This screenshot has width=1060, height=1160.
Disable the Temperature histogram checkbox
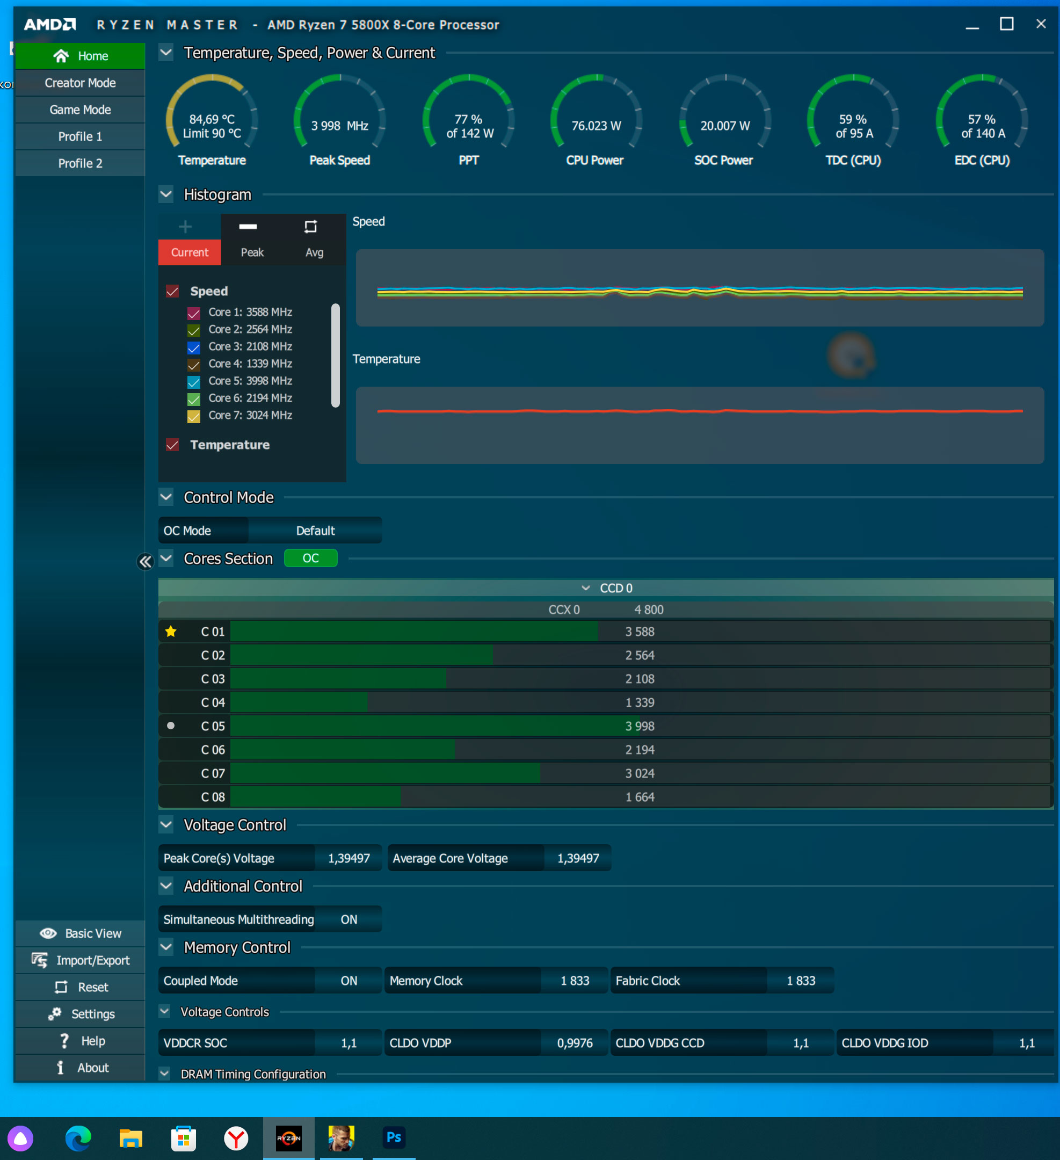tap(172, 445)
